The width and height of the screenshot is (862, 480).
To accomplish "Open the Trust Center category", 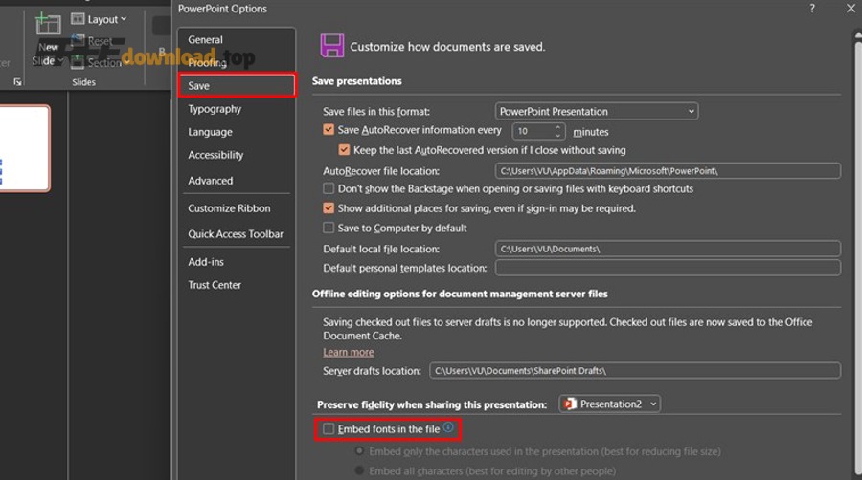I will point(237,285).
